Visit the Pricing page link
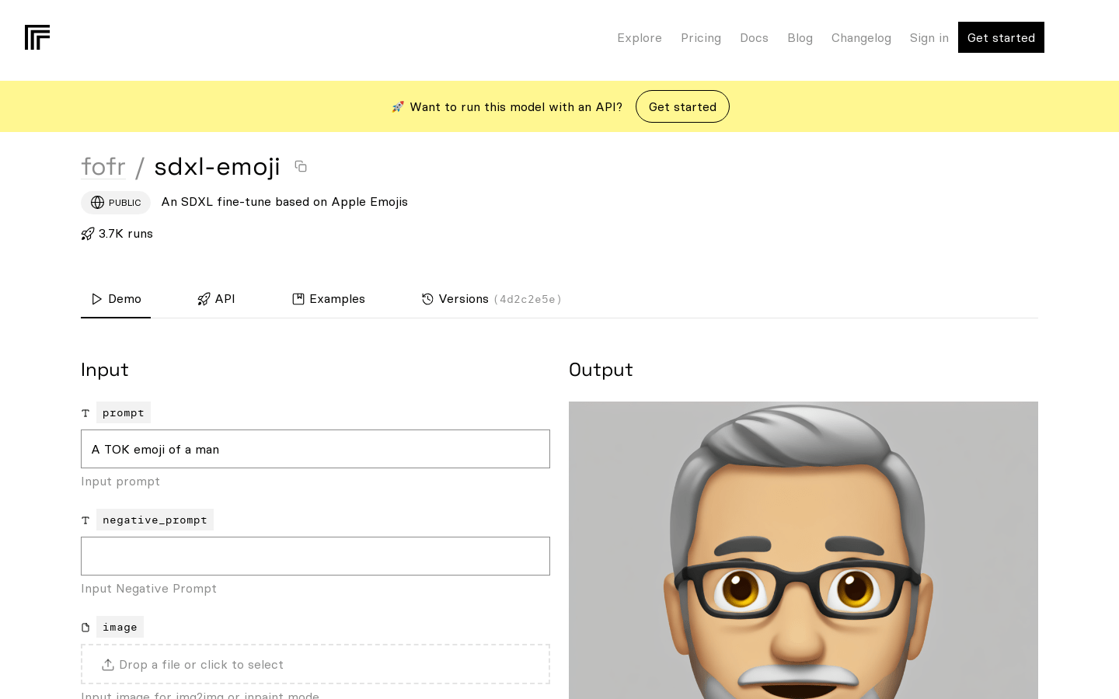This screenshot has height=699, width=1119. point(701,38)
